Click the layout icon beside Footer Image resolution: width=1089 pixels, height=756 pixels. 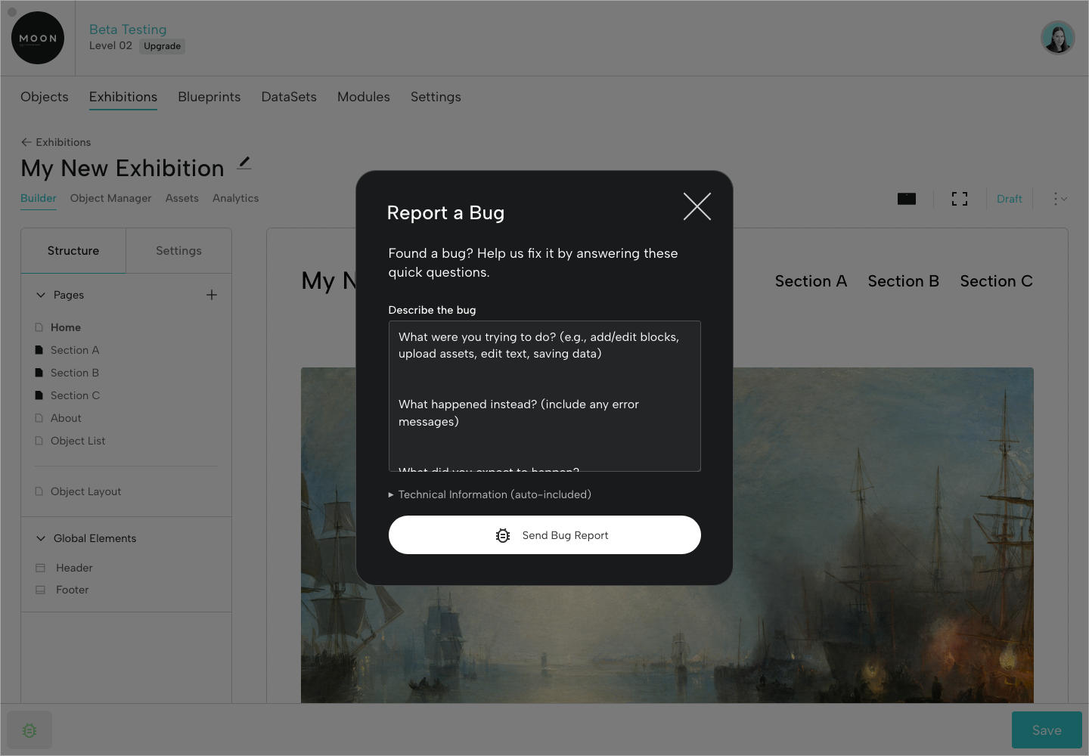tap(41, 590)
